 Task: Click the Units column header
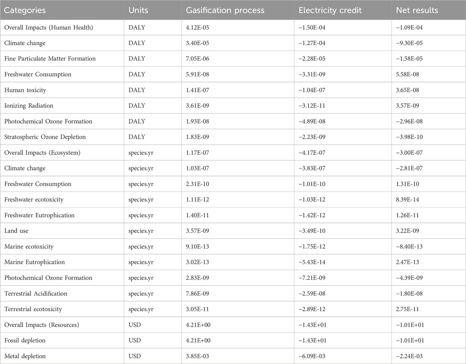pos(138,10)
